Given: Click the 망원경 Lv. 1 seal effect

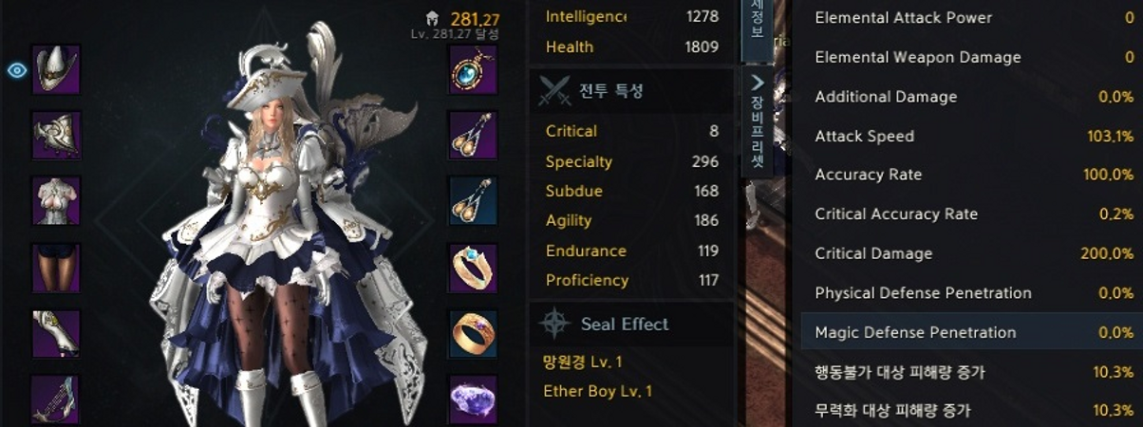Looking at the screenshot, I should tap(583, 362).
